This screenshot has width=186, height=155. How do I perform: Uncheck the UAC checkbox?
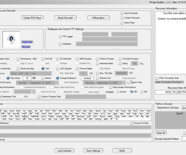click(43, 69)
